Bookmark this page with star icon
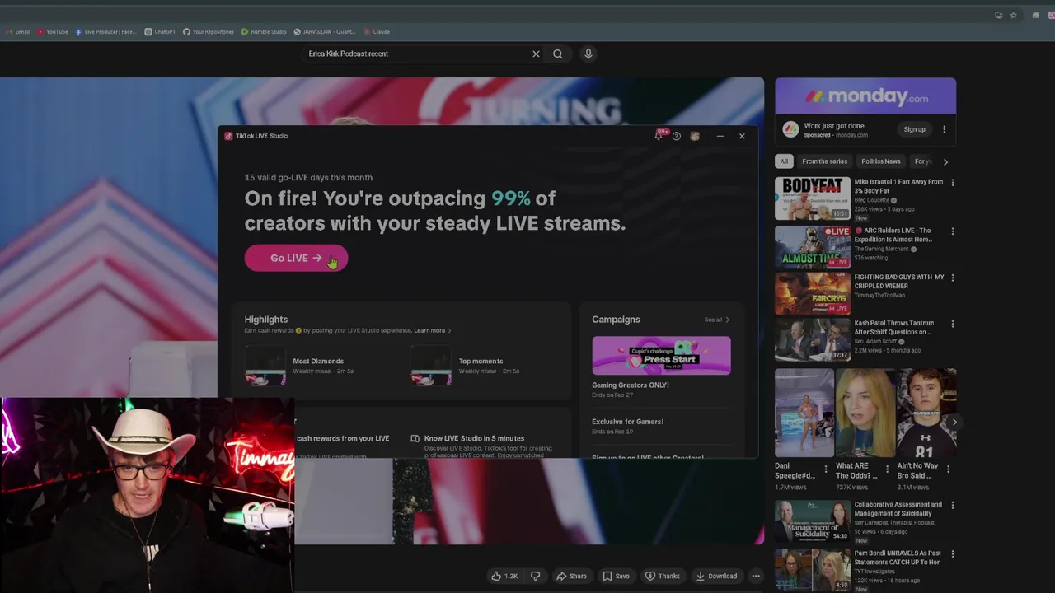The height and width of the screenshot is (593, 1055). click(x=1013, y=15)
